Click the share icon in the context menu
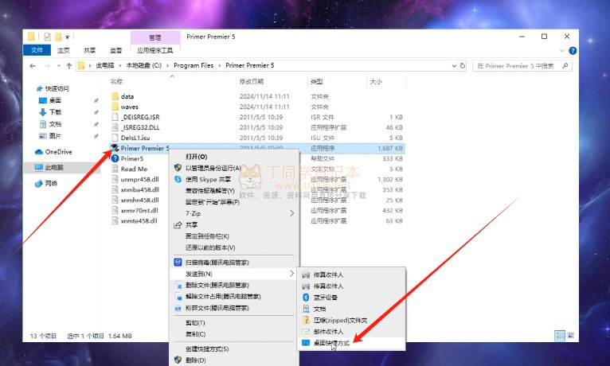This screenshot has width=610, height=366. pyautogui.click(x=178, y=224)
